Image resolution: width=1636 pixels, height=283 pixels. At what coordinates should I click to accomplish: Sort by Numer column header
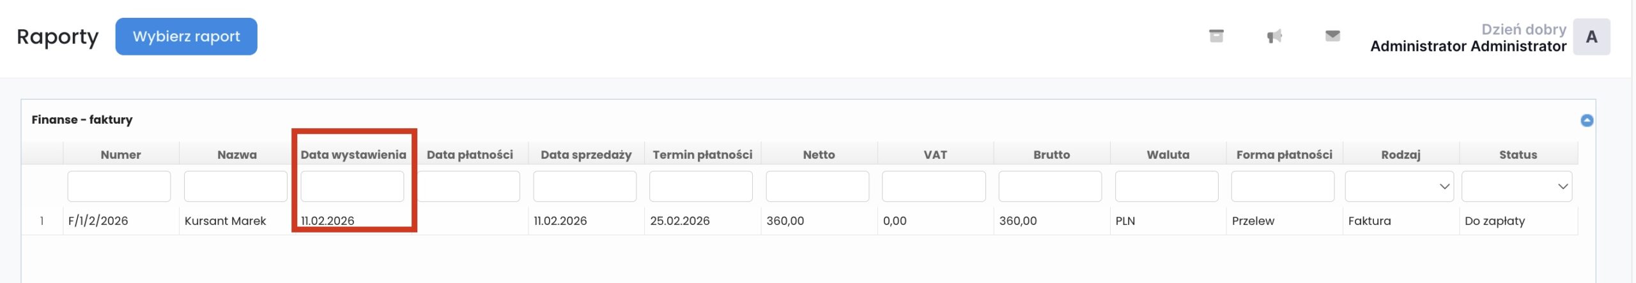(121, 155)
